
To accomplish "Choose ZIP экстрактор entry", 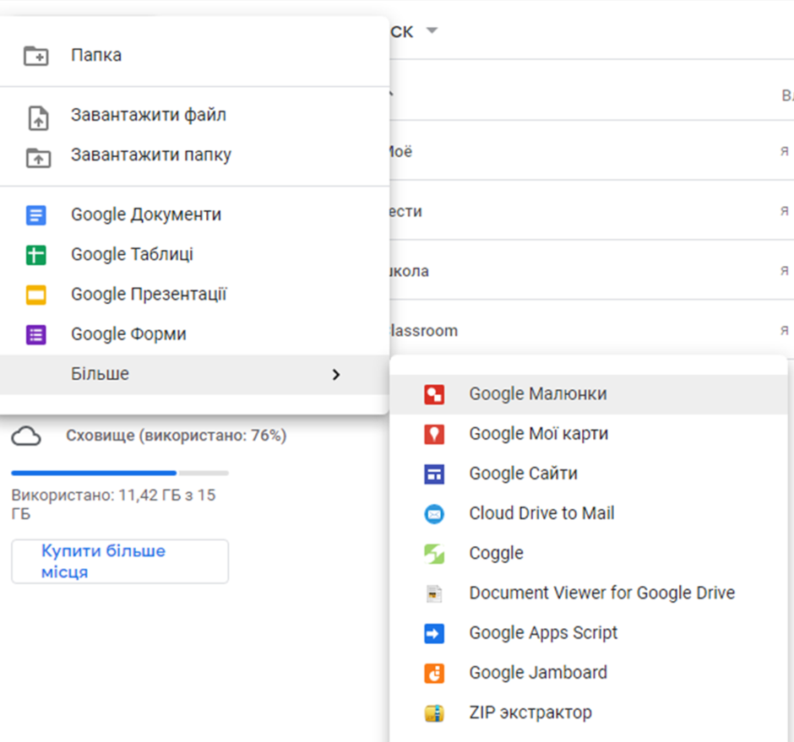I will click(x=589, y=713).
